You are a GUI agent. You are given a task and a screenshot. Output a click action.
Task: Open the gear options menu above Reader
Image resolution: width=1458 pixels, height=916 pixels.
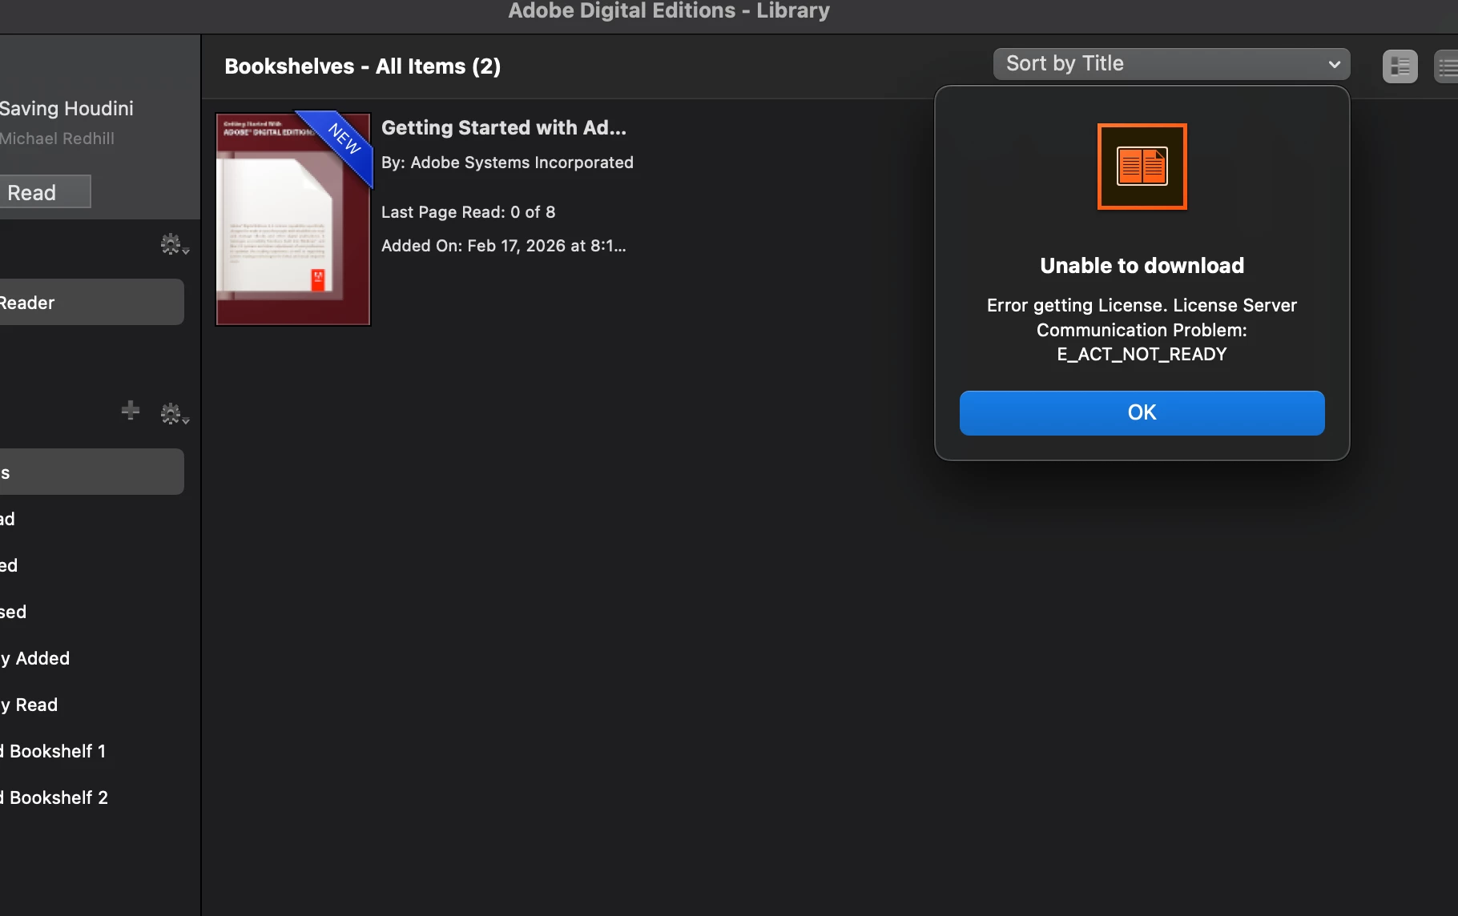pyautogui.click(x=174, y=244)
